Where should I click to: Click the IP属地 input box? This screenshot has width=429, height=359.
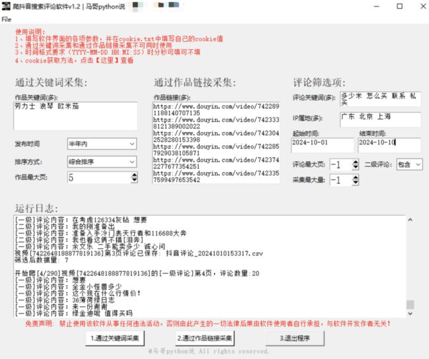coord(380,119)
